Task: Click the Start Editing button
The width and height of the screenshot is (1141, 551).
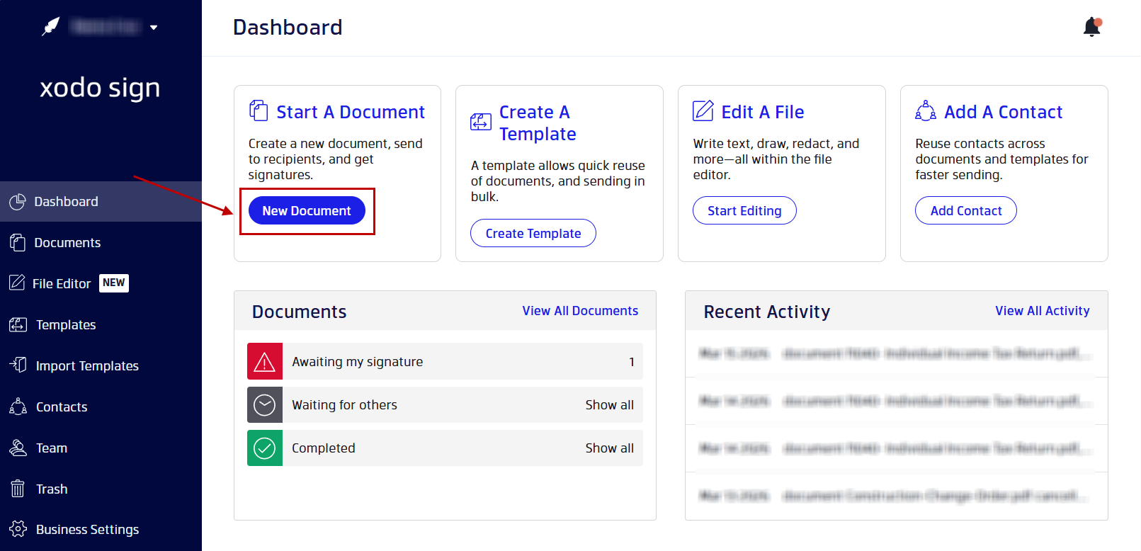Action: [x=744, y=210]
